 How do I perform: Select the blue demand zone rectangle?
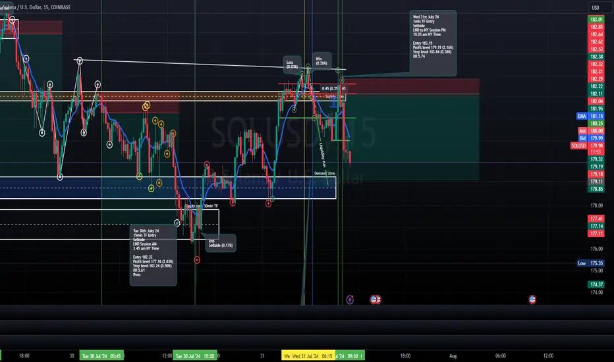167,188
